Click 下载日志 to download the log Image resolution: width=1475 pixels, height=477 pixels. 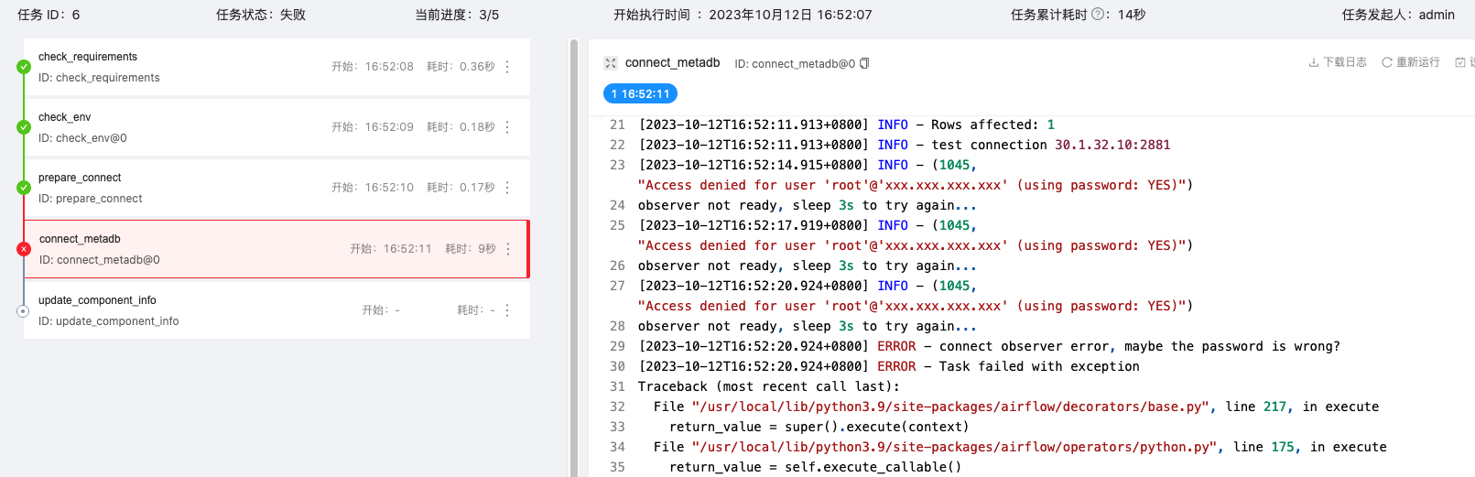tap(1338, 62)
